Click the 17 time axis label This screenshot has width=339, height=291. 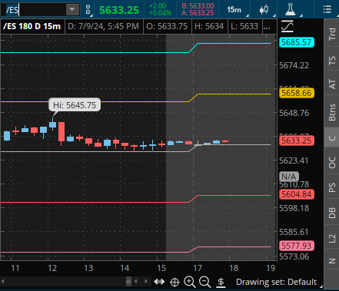pos(198,268)
